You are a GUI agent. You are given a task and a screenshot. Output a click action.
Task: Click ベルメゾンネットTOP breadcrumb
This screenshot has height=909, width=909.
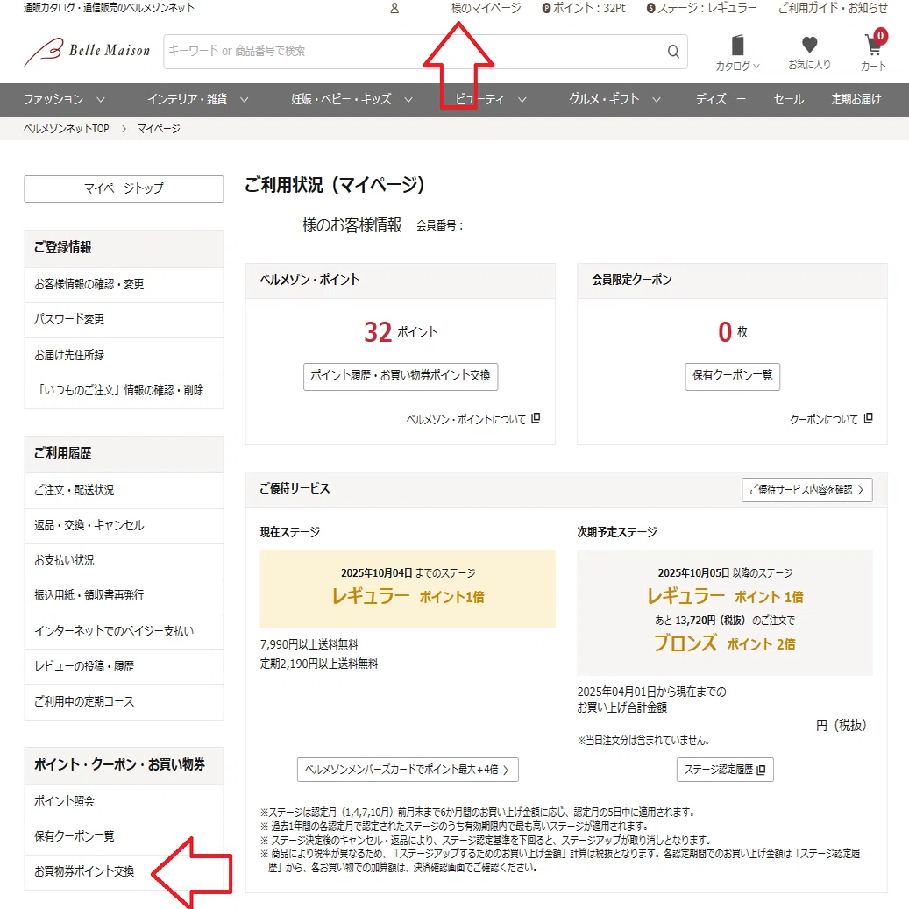[x=66, y=129]
